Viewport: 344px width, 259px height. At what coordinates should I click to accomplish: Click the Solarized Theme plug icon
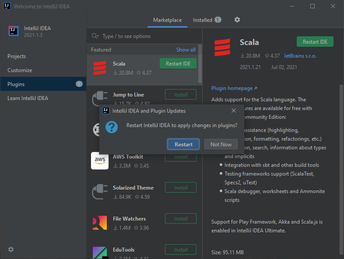coord(100,192)
